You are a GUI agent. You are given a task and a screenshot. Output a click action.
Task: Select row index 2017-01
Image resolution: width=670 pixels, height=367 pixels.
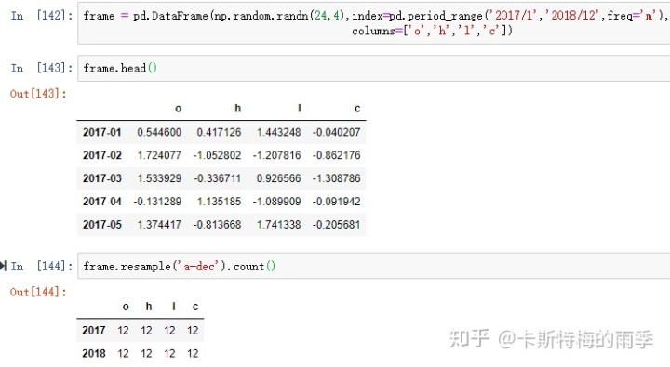(102, 132)
